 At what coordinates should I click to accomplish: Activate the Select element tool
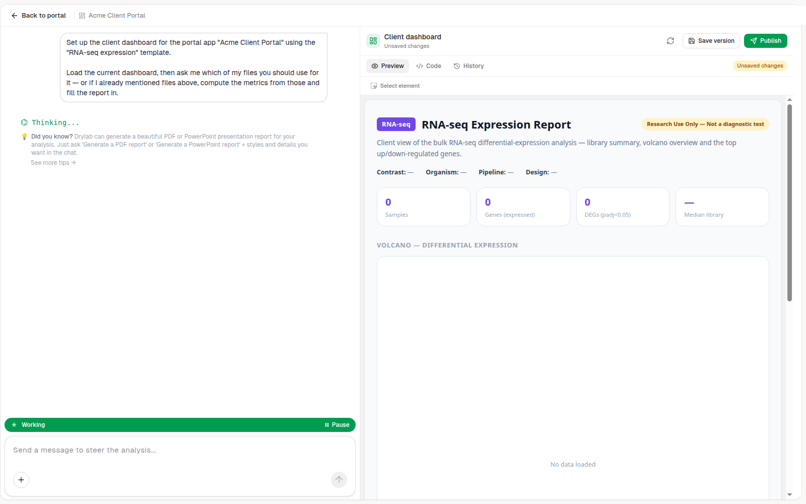tap(395, 86)
